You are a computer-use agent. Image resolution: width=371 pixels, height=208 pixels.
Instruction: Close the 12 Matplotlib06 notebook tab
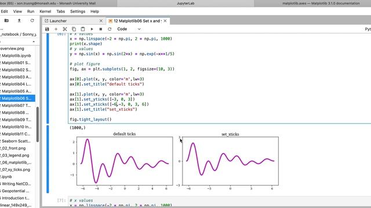[165, 21]
